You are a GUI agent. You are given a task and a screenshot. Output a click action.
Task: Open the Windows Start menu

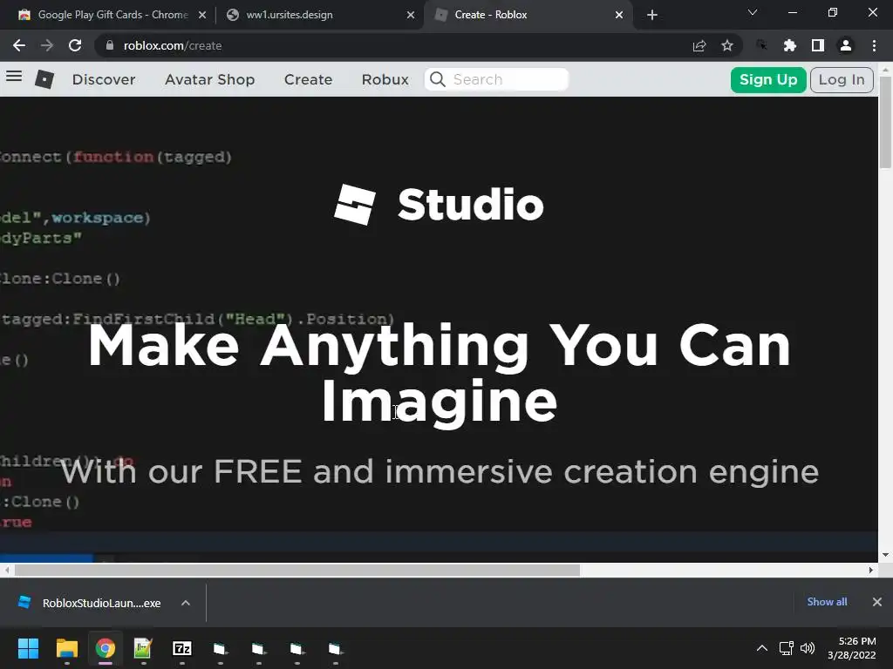pyautogui.click(x=28, y=648)
